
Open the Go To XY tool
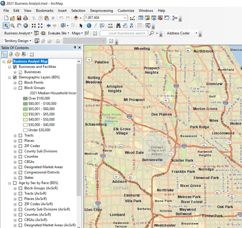[x=131, y=25]
